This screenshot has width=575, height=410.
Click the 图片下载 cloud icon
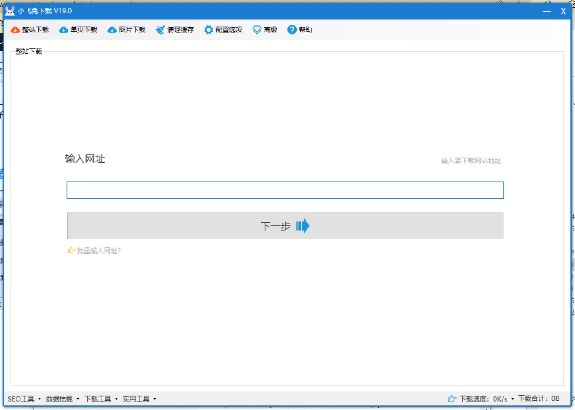[x=112, y=30]
